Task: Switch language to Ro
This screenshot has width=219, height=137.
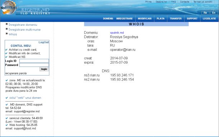Action: point(205,13)
